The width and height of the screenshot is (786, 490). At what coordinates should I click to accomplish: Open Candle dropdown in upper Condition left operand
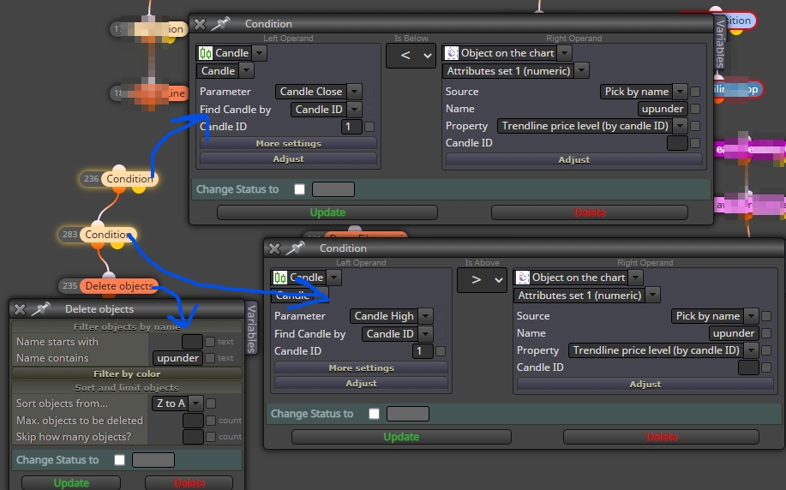point(260,53)
